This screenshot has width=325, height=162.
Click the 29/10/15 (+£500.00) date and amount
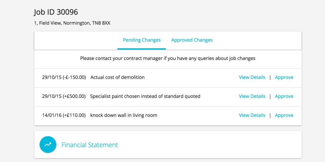click(64, 96)
